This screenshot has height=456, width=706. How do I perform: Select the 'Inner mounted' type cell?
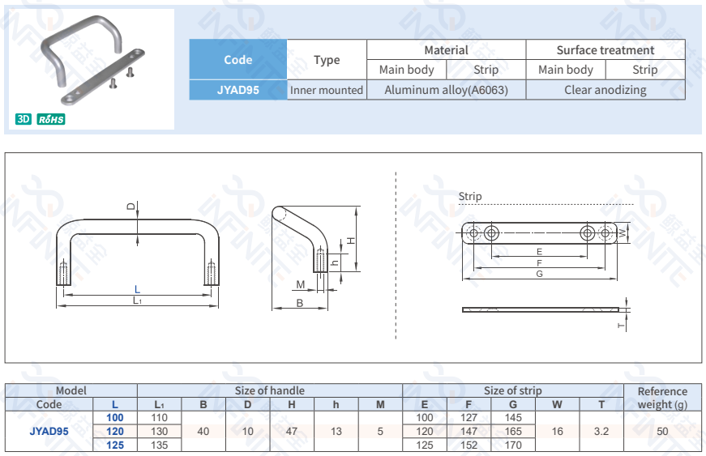tap(327, 90)
